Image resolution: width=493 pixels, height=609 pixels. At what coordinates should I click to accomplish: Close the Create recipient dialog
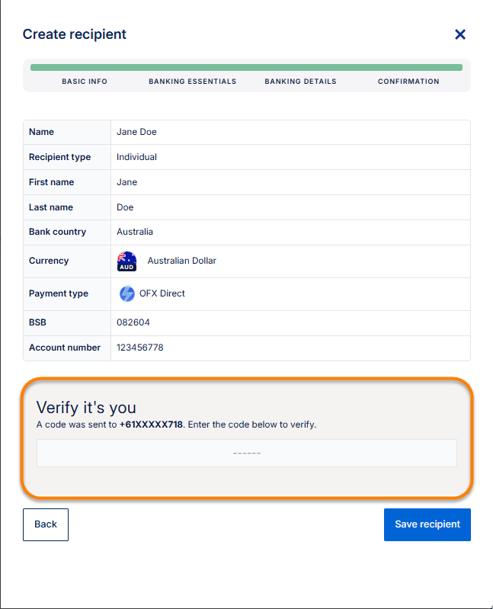[459, 34]
